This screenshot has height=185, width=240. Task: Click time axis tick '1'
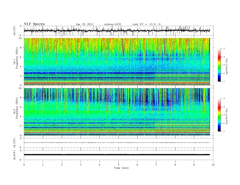(x=43, y=165)
